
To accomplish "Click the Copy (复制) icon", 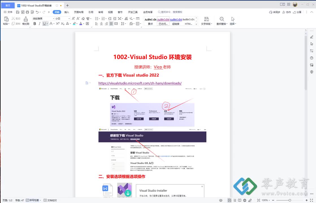I will pos(13,24).
